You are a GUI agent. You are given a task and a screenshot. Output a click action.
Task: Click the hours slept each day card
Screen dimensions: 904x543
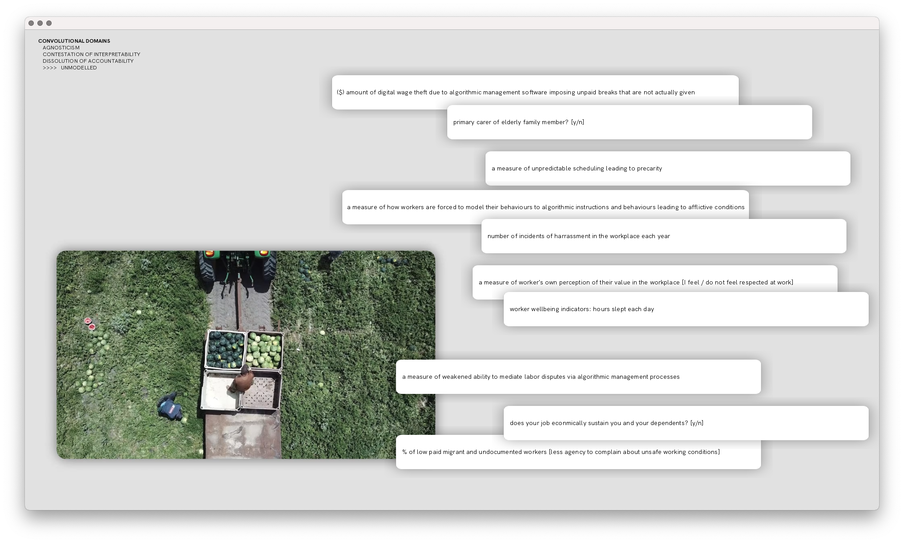[x=686, y=309]
